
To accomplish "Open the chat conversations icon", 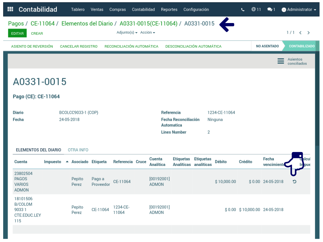I will click(271, 9).
